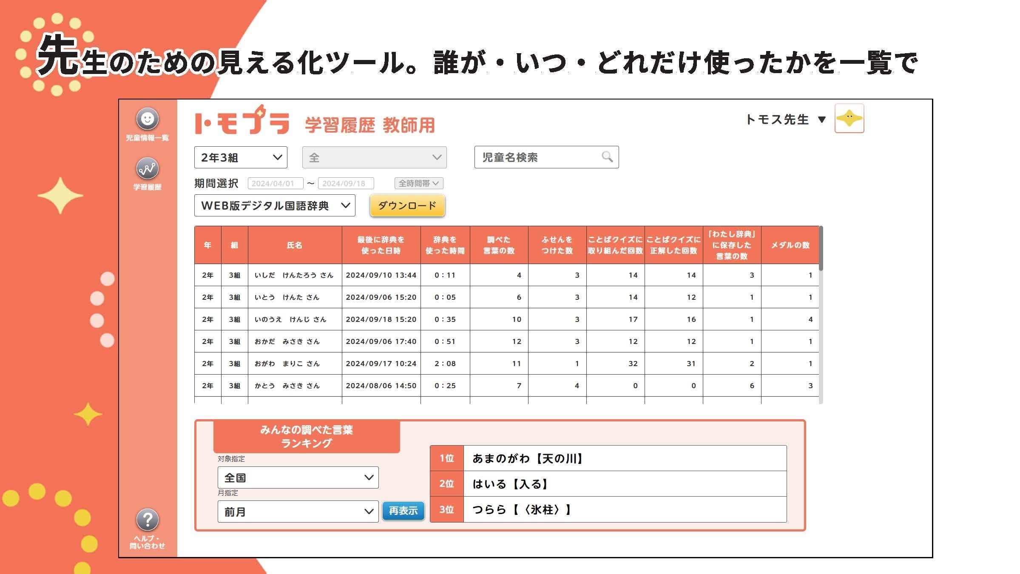Click the メダルの数 column header
This screenshot has height=574, width=1020.
pyautogui.click(x=790, y=245)
